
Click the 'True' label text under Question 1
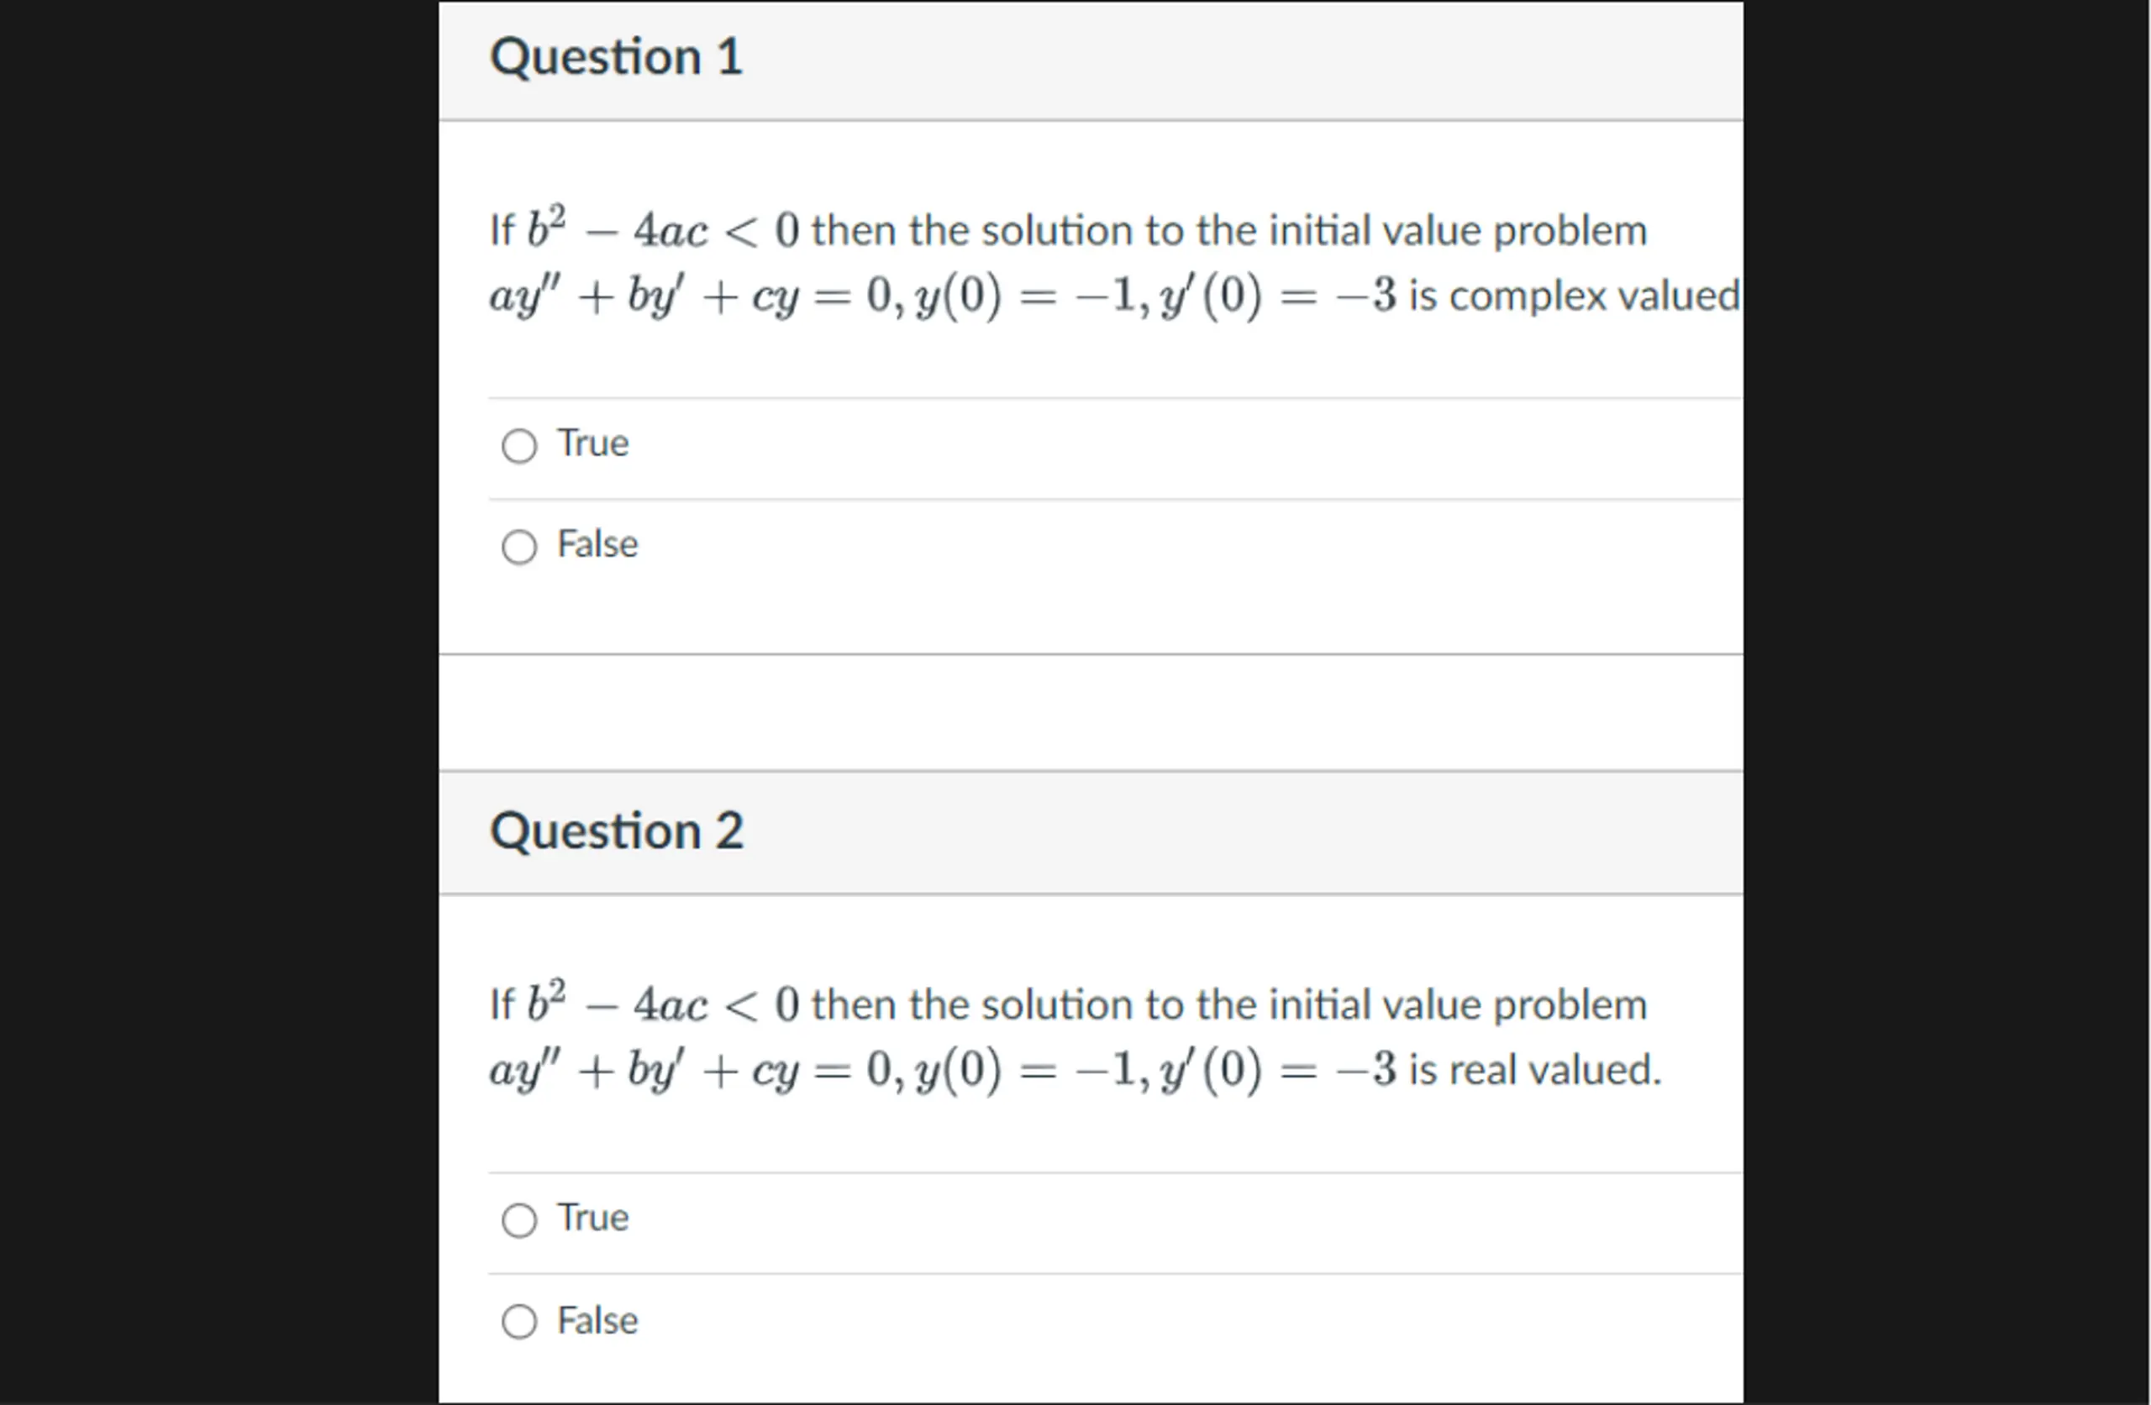[593, 443]
